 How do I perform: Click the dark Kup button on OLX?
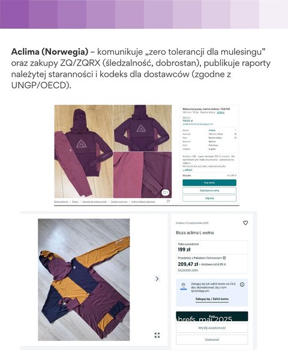tap(212, 316)
